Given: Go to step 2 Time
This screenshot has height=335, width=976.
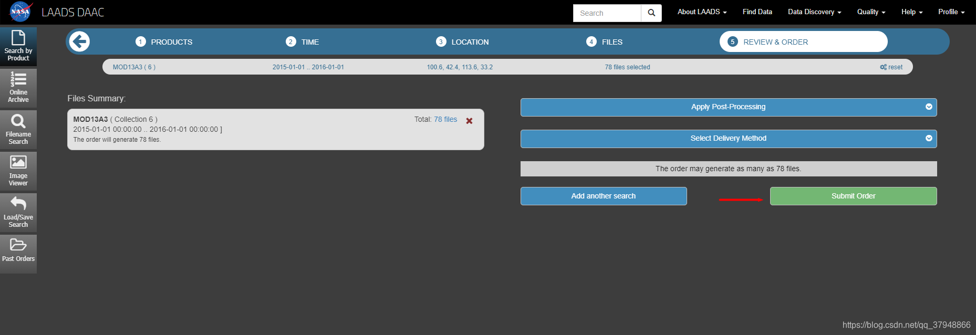Looking at the screenshot, I should pos(303,42).
